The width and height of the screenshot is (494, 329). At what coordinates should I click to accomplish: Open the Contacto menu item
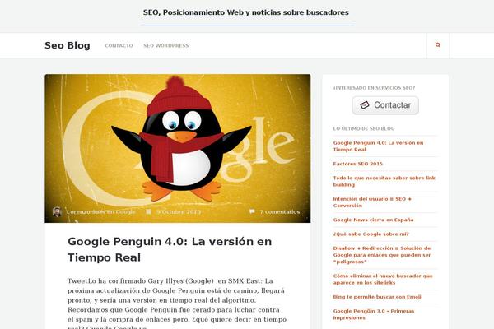(x=119, y=46)
